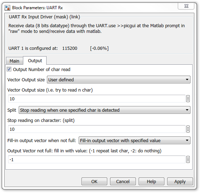Click the Vector Output size value field
This screenshot has height=193, width=200.
click(x=97, y=99)
